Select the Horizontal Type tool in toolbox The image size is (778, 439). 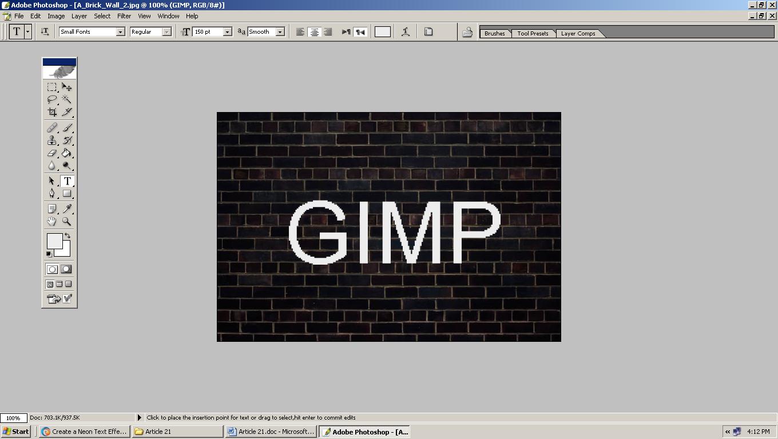[x=67, y=181]
